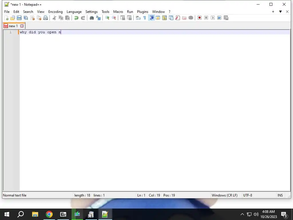Create a new document with the New toolbar icon
The image size is (293, 220).
click(6, 18)
